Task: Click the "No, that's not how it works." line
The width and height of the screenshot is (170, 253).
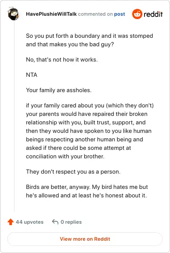Action: (62, 60)
